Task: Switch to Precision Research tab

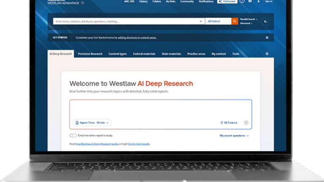Action: [90, 54]
